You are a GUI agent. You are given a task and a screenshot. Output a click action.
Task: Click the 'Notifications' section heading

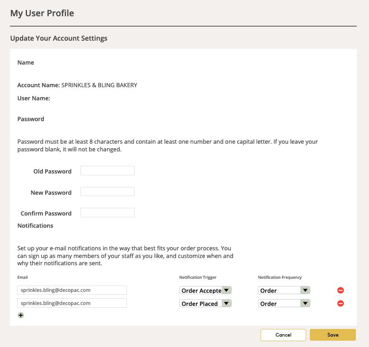pyautogui.click(x=35, y=225)
